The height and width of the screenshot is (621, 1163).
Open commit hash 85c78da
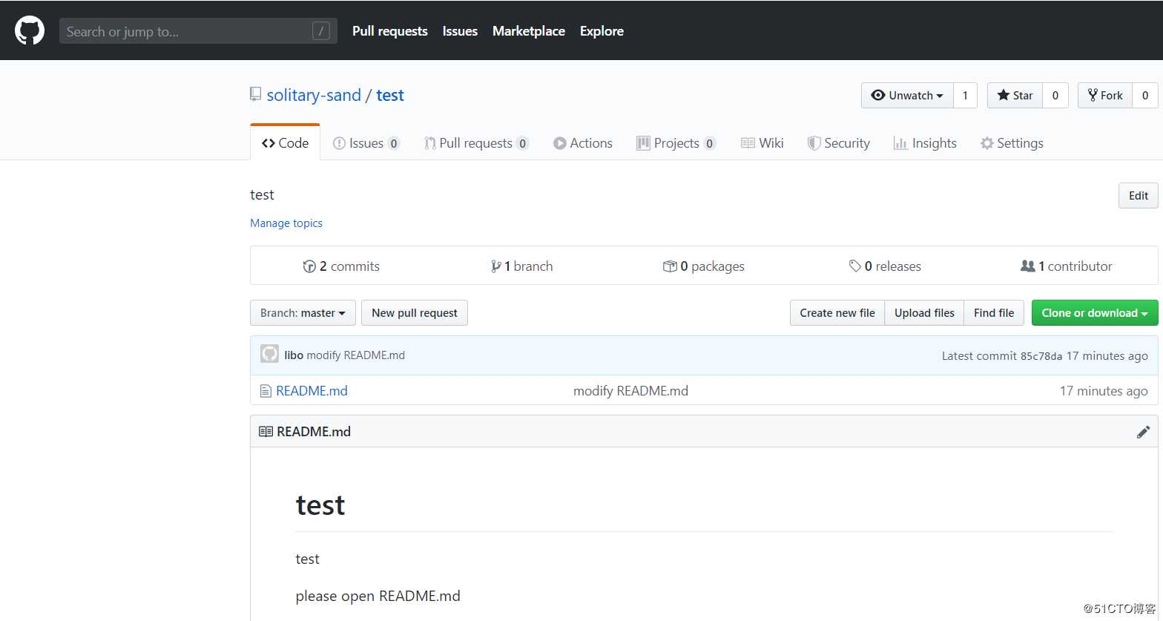pyautogui.click(x=1041, y=355)
